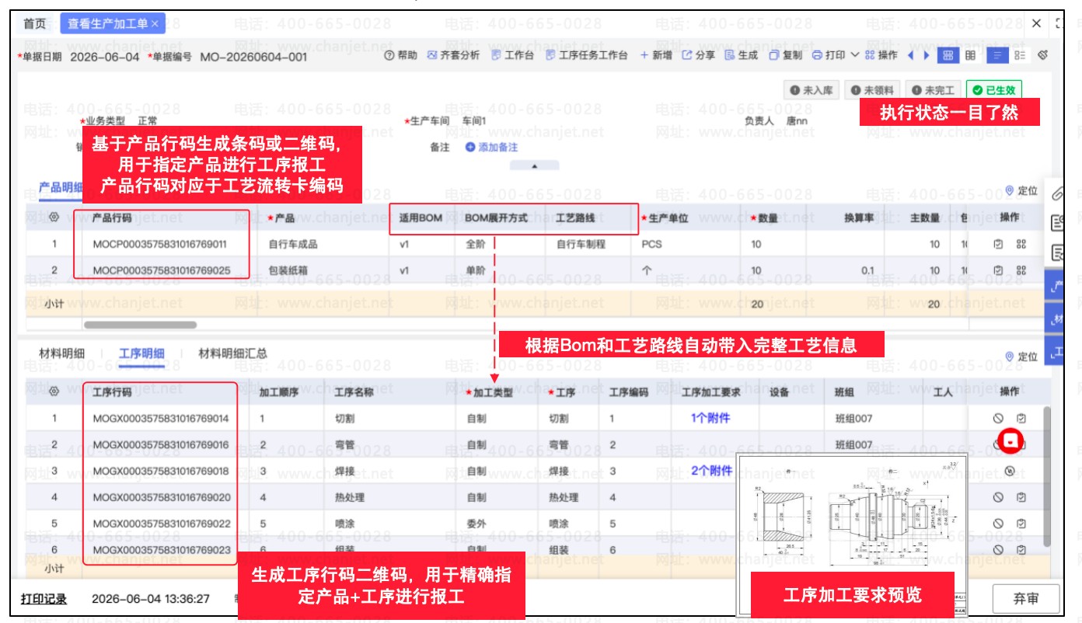
Task: Click the clipboard icon in 切割 row
Action: tap(1021, 418)
